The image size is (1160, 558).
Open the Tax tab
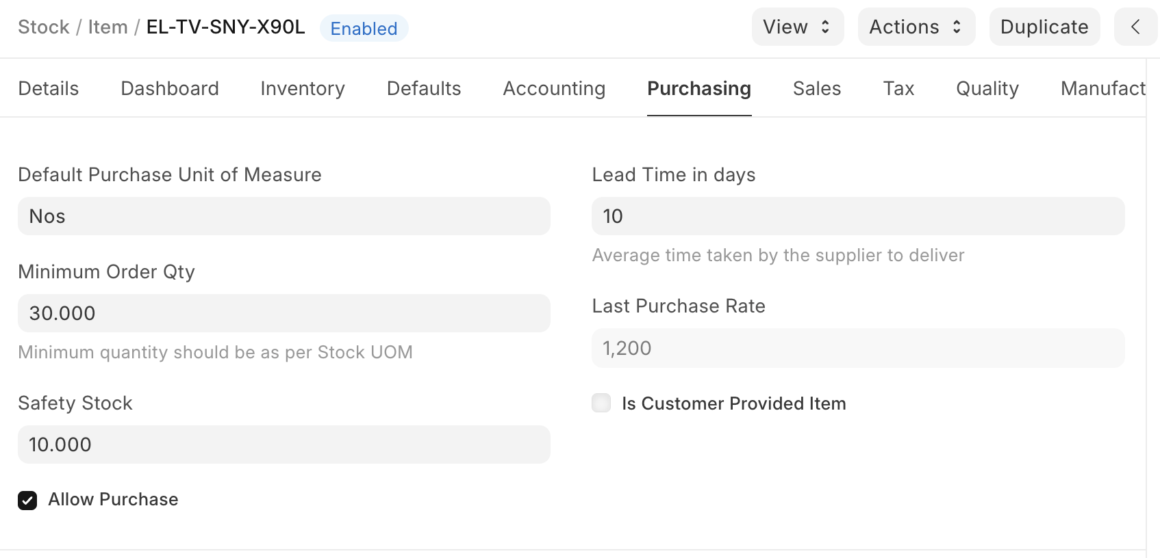coord(898,88)
